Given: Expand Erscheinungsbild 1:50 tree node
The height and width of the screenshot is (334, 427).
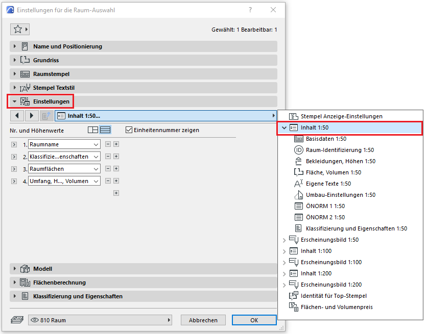Looking at the screenshot, I should [x=284, y=240].
